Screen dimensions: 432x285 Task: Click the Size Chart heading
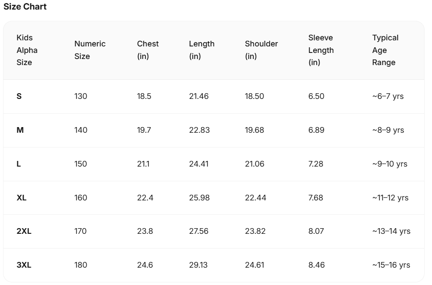[x=25, y=7]
